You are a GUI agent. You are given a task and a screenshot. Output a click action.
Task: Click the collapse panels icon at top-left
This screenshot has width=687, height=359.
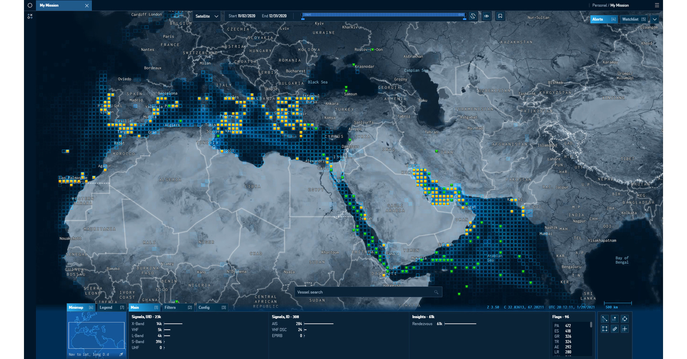(30, 16)
